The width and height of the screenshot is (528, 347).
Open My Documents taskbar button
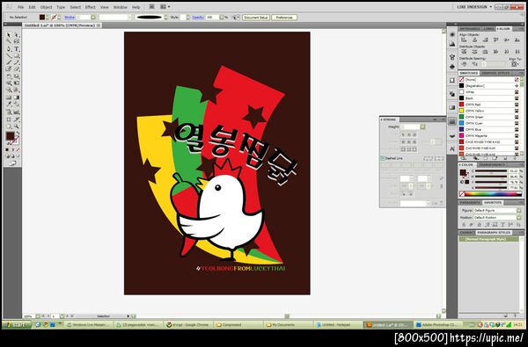point(287,325)
